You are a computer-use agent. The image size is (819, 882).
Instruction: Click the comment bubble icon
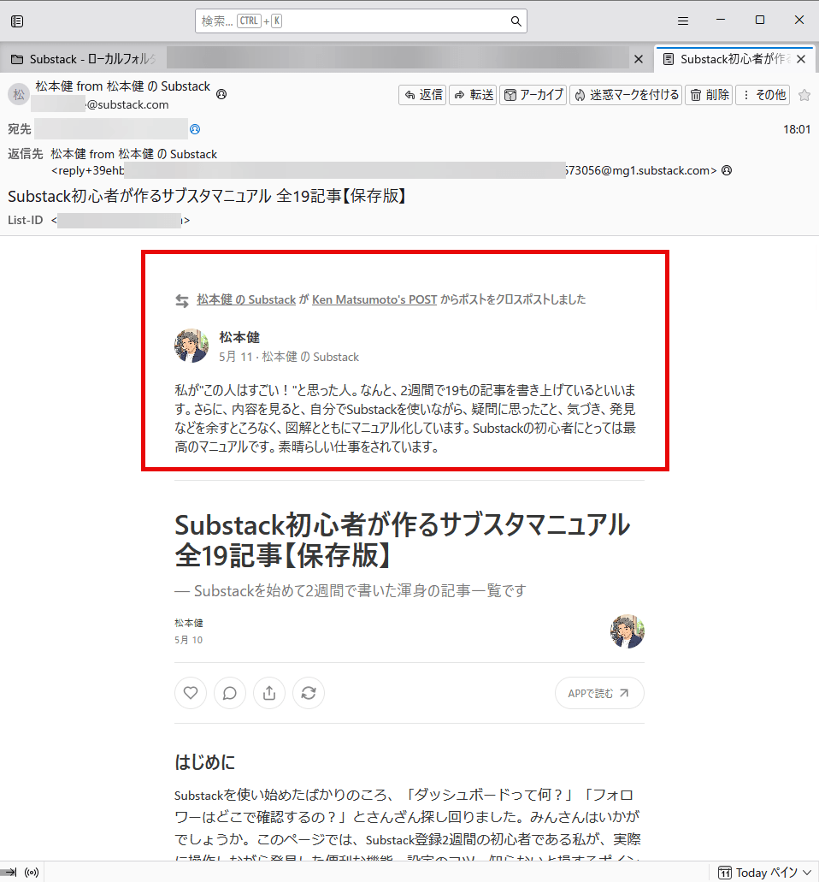tap(230, 693)
